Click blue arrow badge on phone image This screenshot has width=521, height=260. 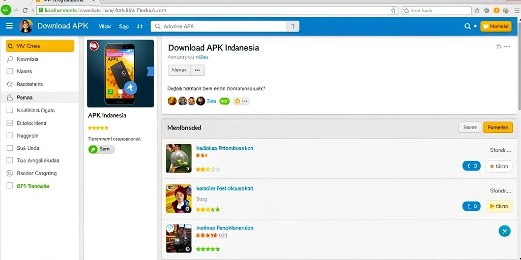tap(131, 87)
